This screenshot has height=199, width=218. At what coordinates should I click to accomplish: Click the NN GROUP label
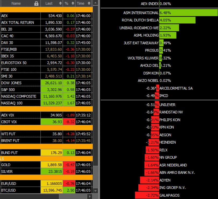point(168,157)
